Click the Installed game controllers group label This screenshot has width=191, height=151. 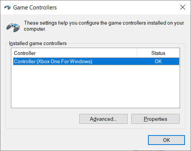pyautogui.click(x=38, y=44)
